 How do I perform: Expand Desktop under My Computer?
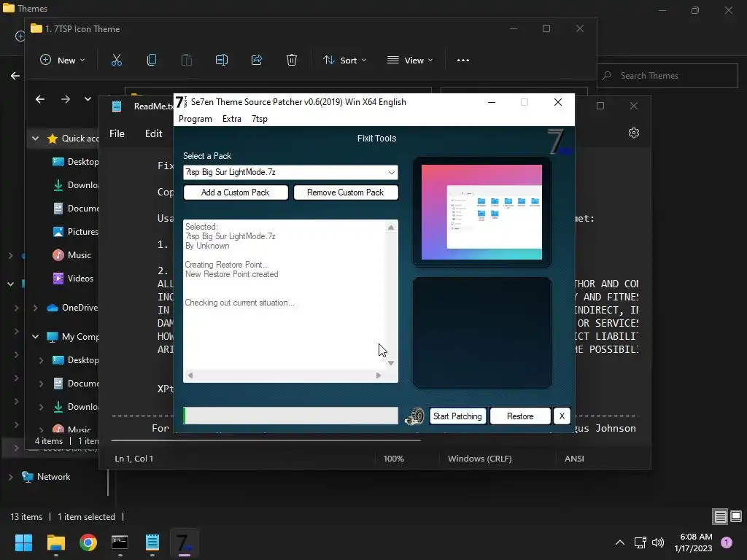pos(41,360)
